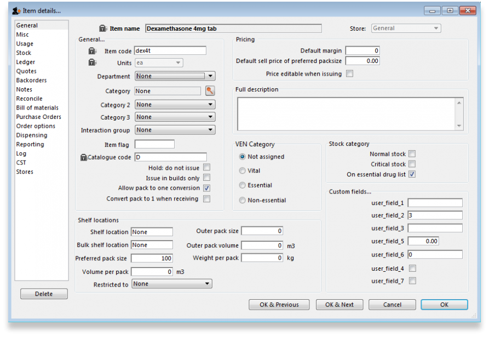This screenshot has height=337, width=489.
Task: Toggle Hold: do not issue checkbox
Action: [x=206, y=167]
